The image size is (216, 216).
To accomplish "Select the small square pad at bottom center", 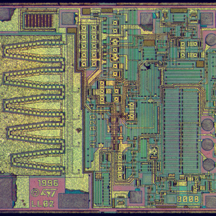I will click(136, 197).
